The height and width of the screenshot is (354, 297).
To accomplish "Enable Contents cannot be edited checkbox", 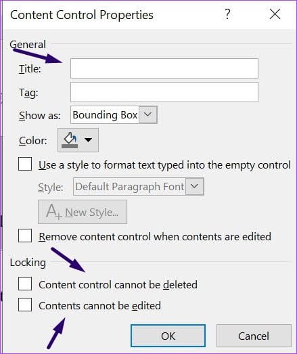I will pos(25,305).
